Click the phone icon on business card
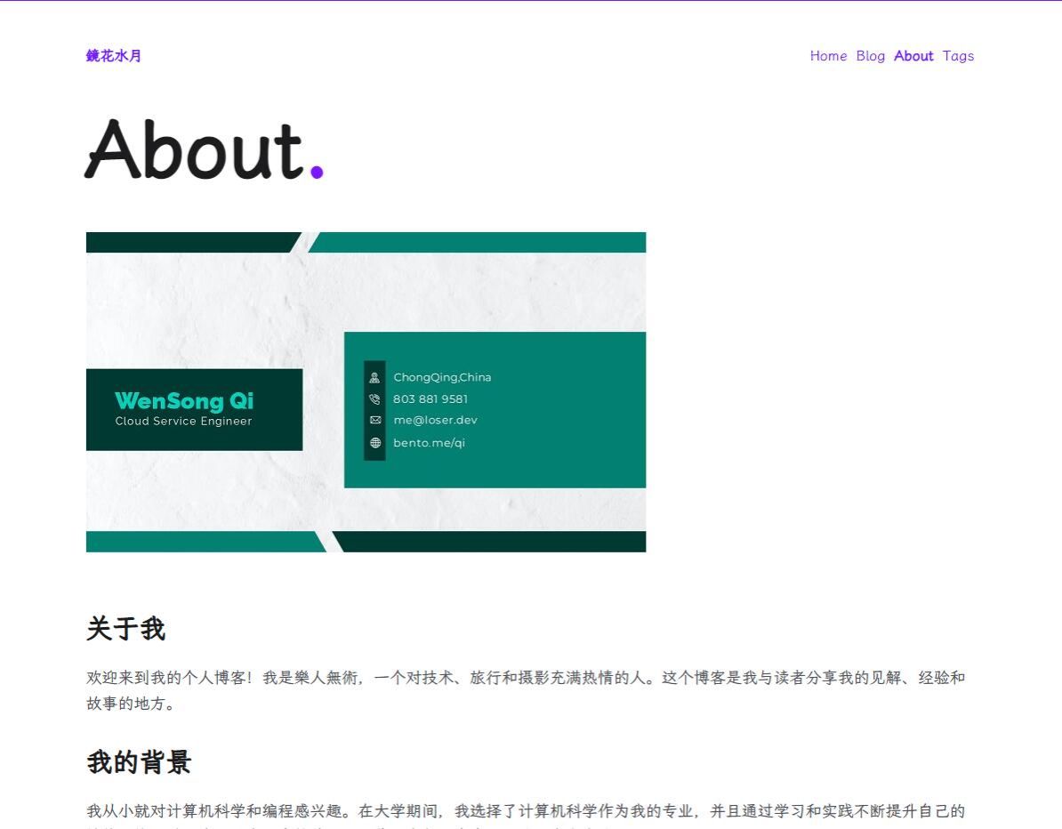Screen dimensions: 1062x829 coord(374,399)
